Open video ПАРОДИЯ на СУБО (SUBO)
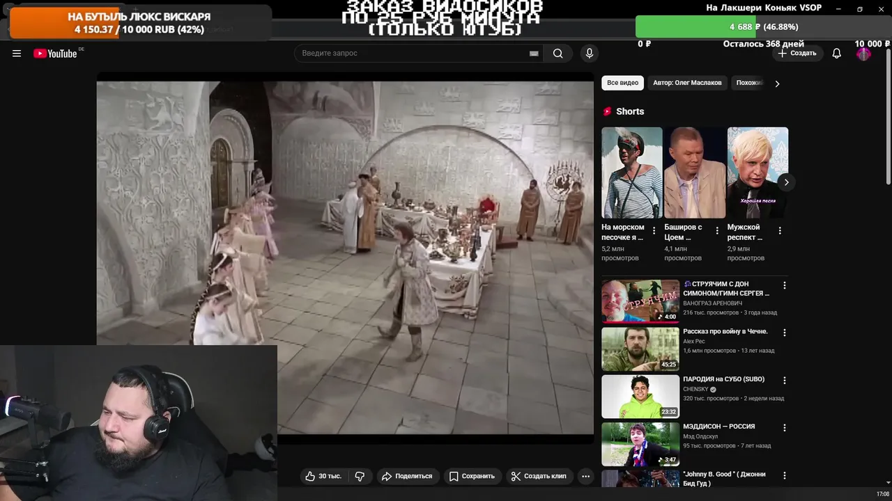892x501 pixels. coord(723,379)
